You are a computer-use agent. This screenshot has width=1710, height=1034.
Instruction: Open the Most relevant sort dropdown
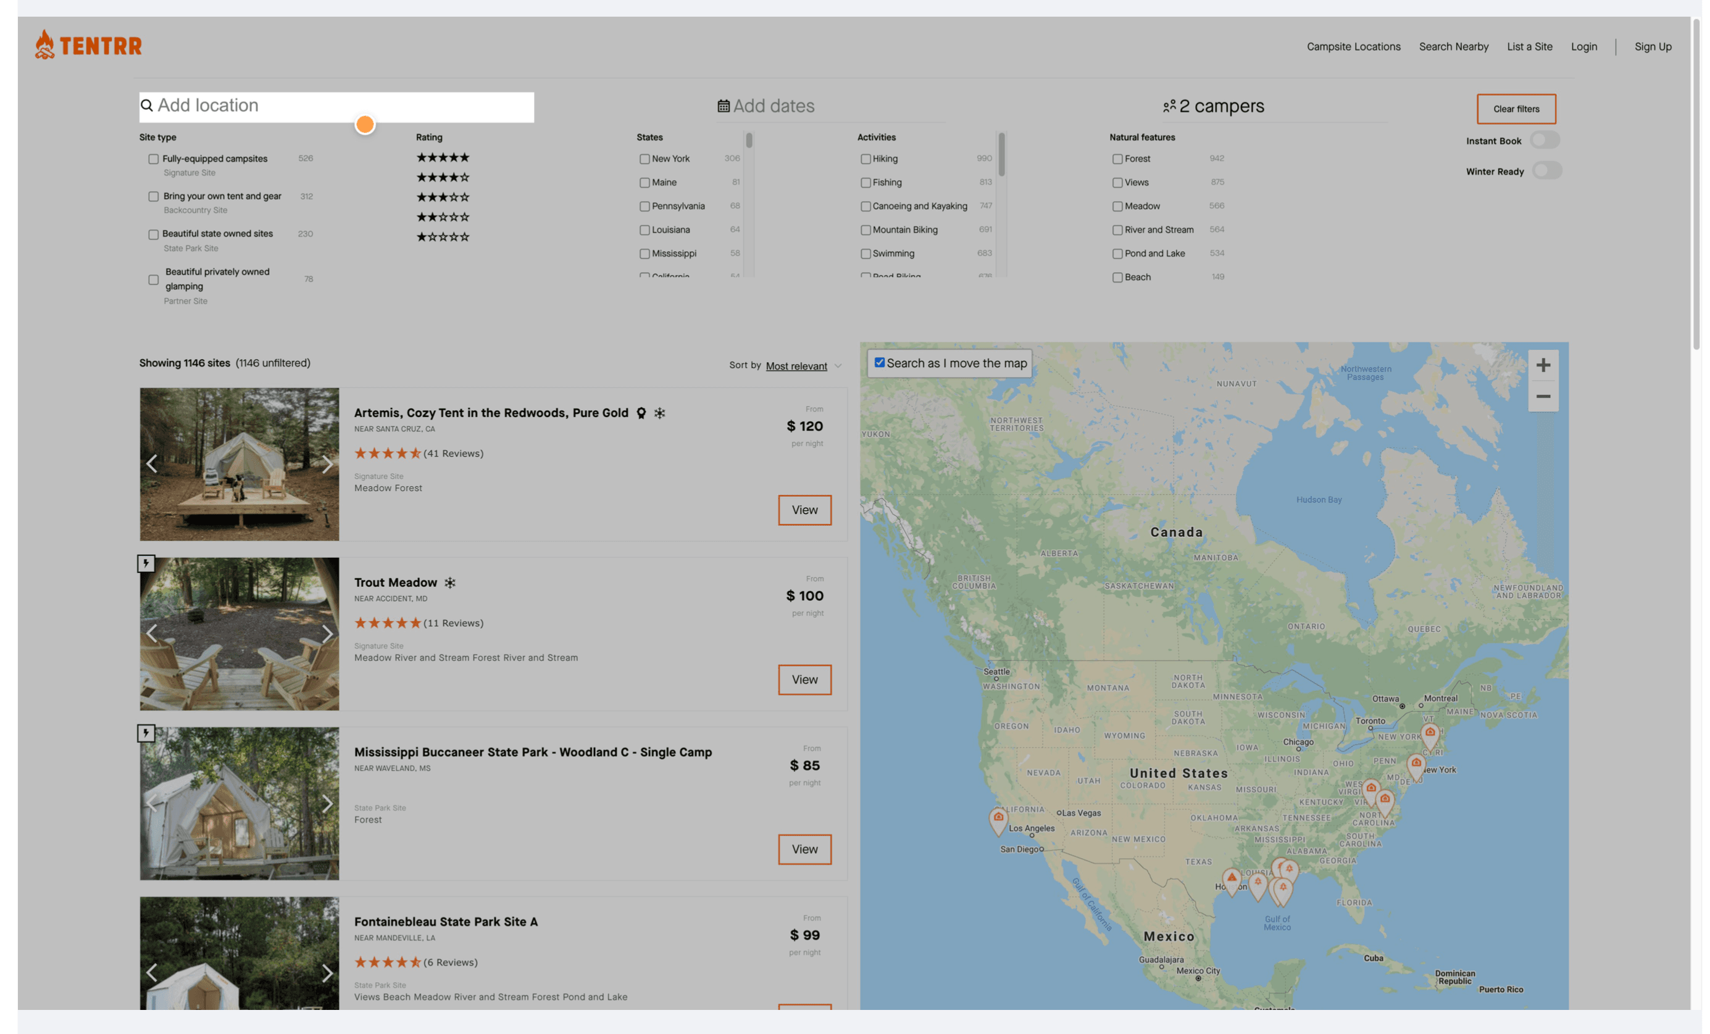point(797,365)
